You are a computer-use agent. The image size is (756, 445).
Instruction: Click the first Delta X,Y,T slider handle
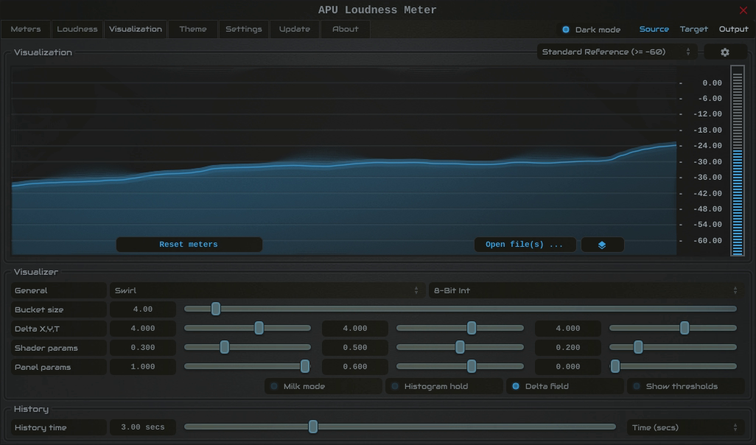click(259, 328)
